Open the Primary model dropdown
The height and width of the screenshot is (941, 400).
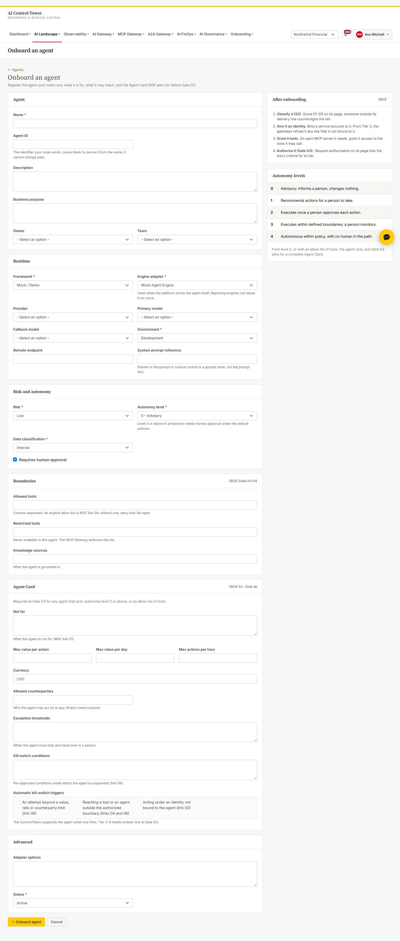197,317
